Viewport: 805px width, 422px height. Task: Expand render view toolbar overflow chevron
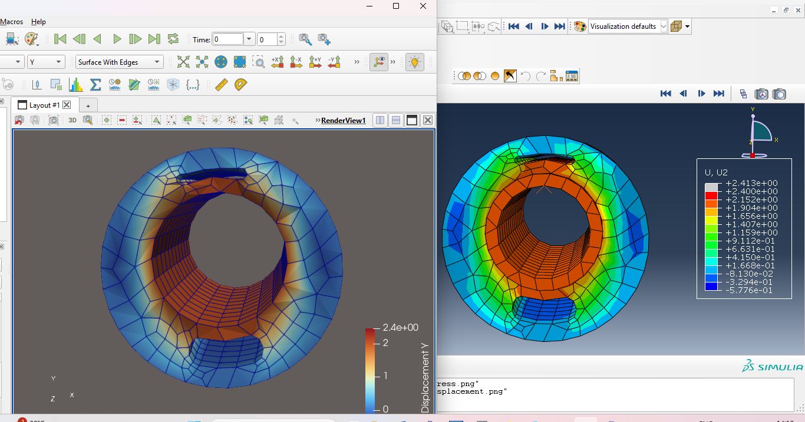point(318,120)
